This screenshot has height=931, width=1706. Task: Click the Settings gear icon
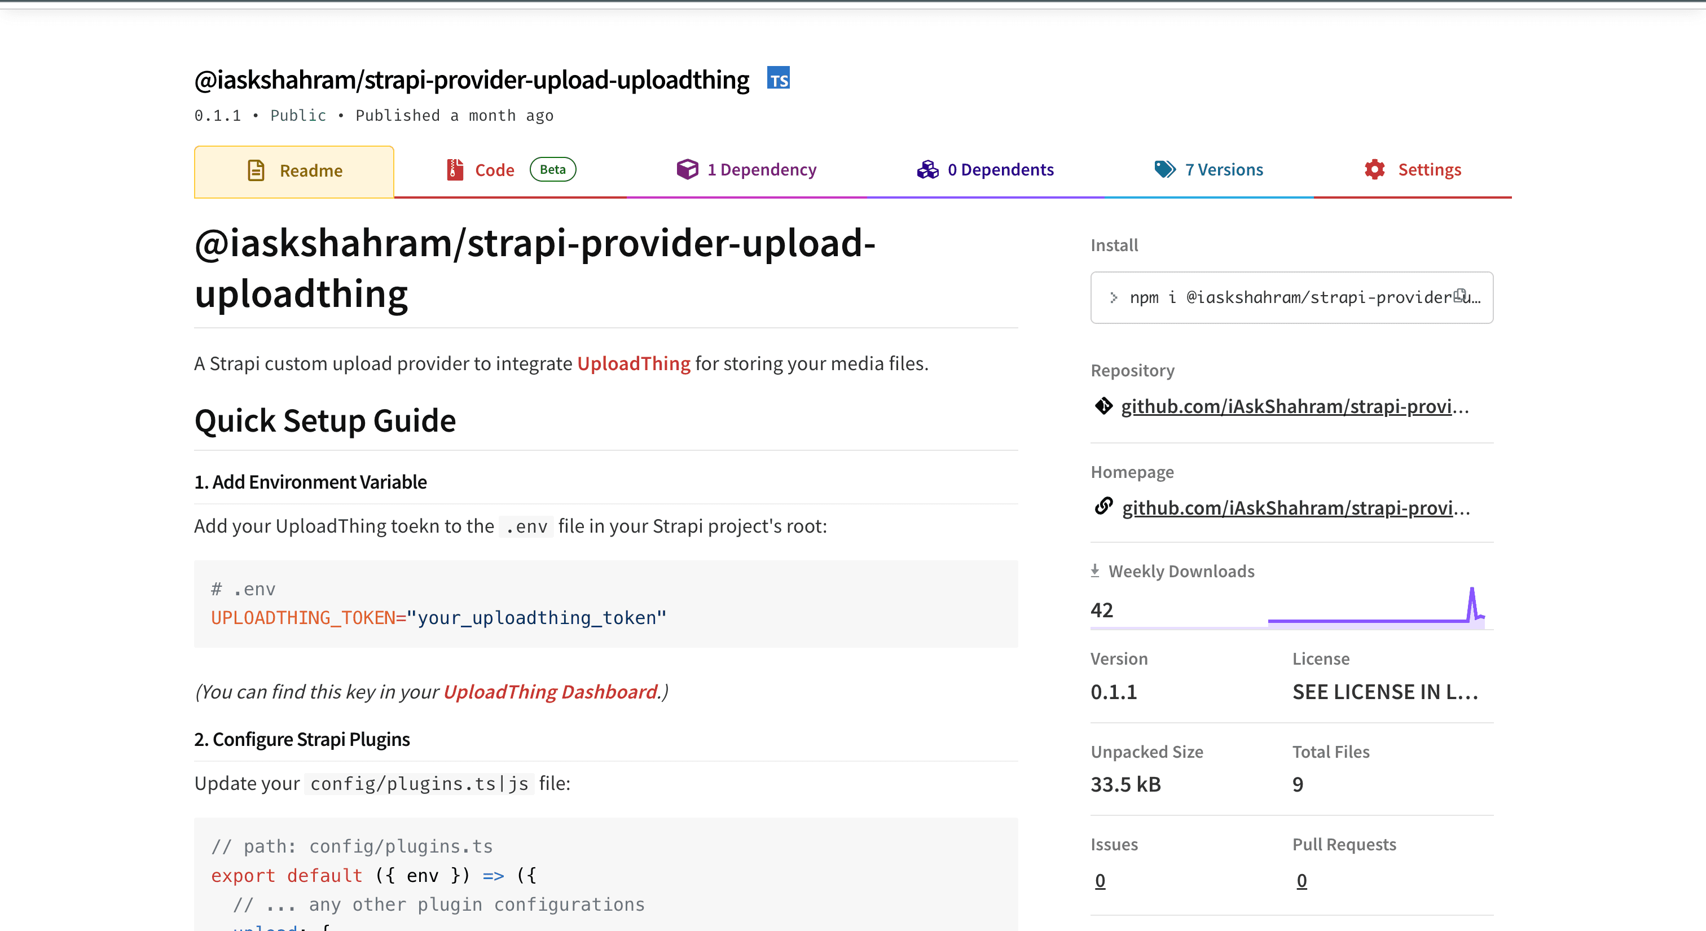click(1375, 169)
